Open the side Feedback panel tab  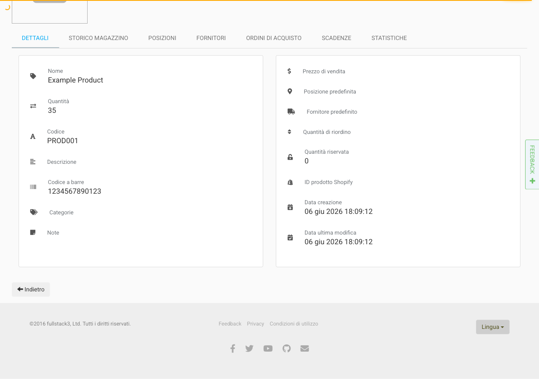point(532,164)
